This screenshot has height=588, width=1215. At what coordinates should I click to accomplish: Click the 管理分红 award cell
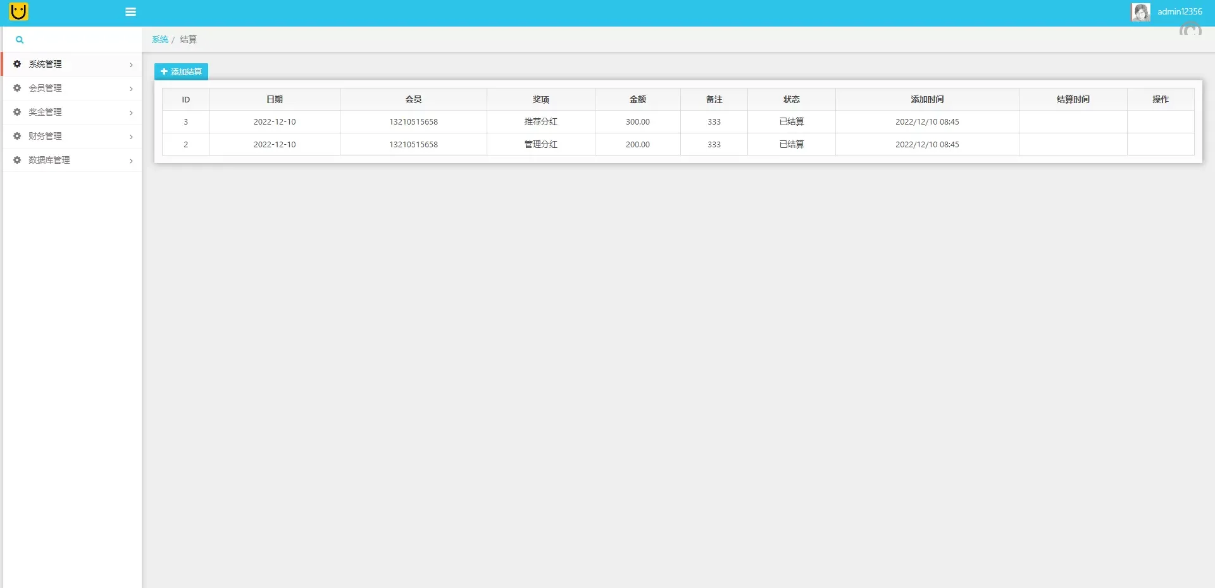541,145
